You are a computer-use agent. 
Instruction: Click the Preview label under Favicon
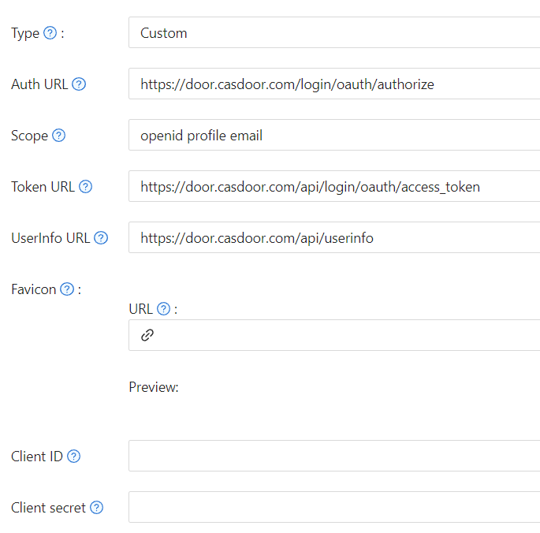click(x=154, y=387)
